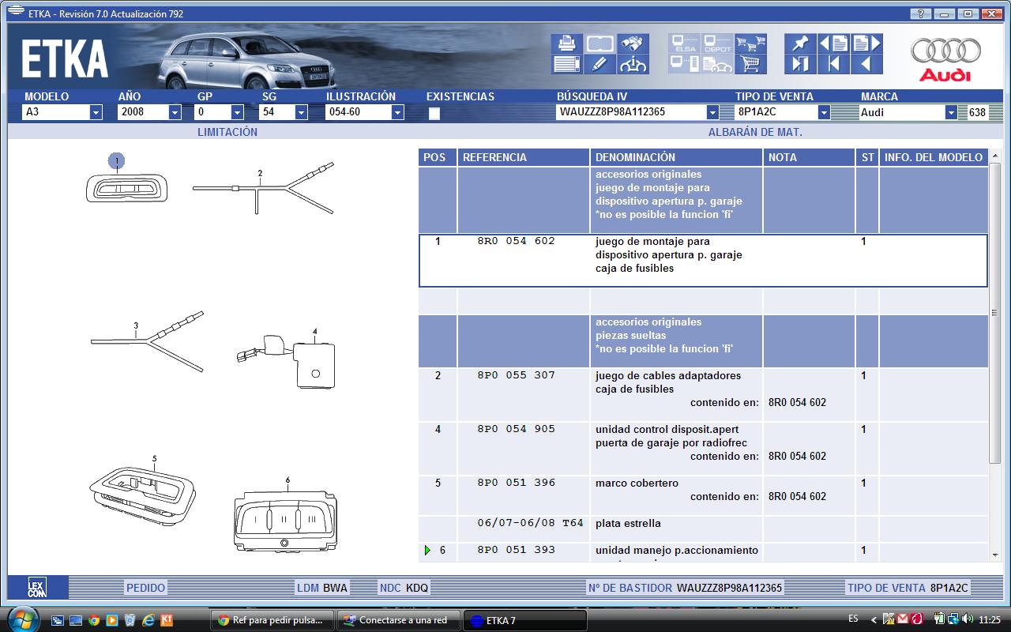Click the pencil edit icon
This screenshot has width=1011, height=632.
(x=600, y=64)
